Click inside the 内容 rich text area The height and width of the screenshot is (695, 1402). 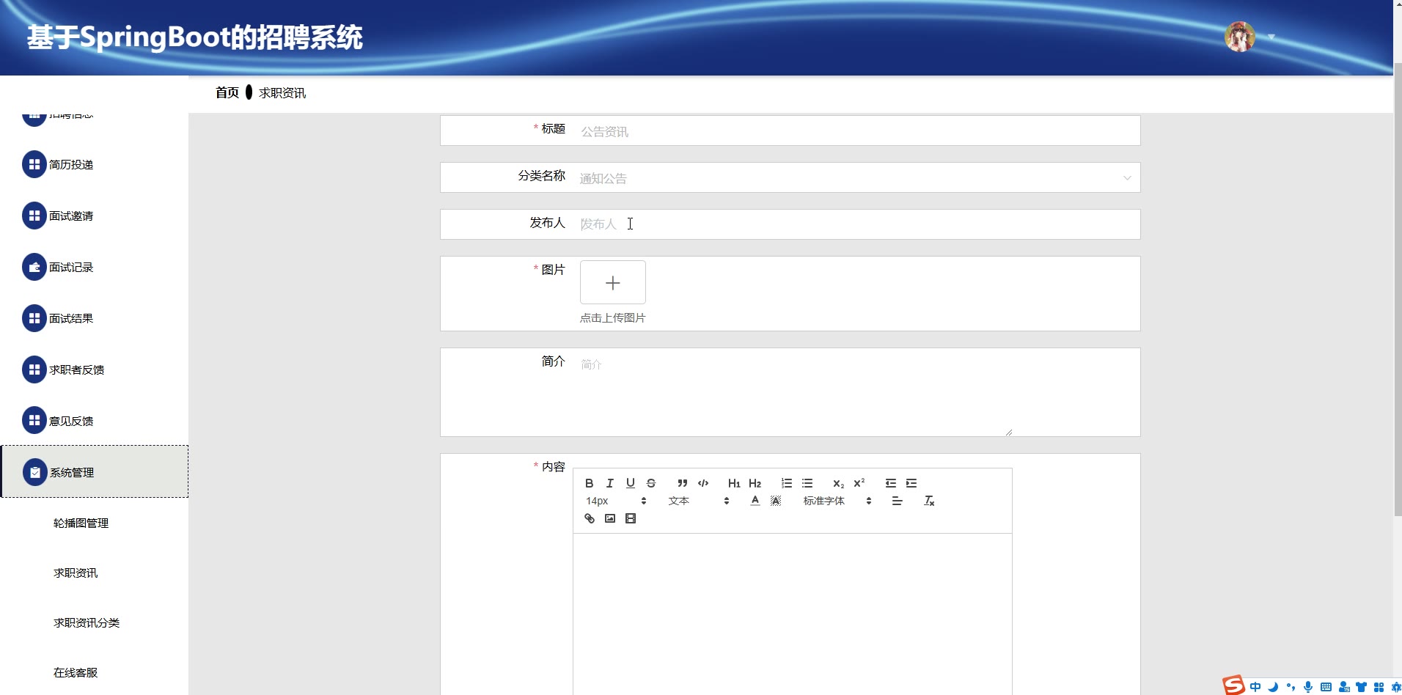pyautogui.click(x=792, y=614)
